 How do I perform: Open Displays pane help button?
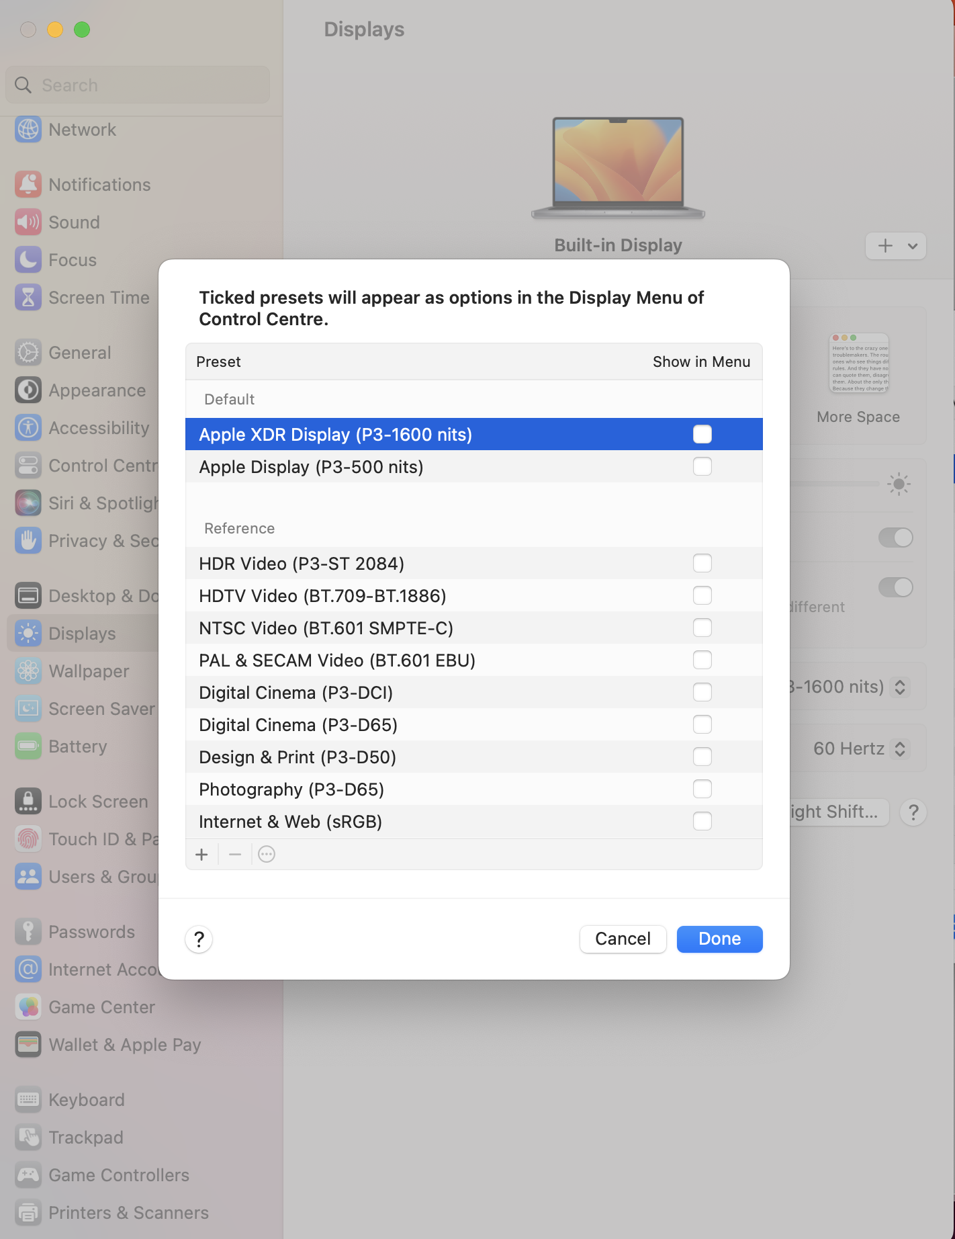913,813
